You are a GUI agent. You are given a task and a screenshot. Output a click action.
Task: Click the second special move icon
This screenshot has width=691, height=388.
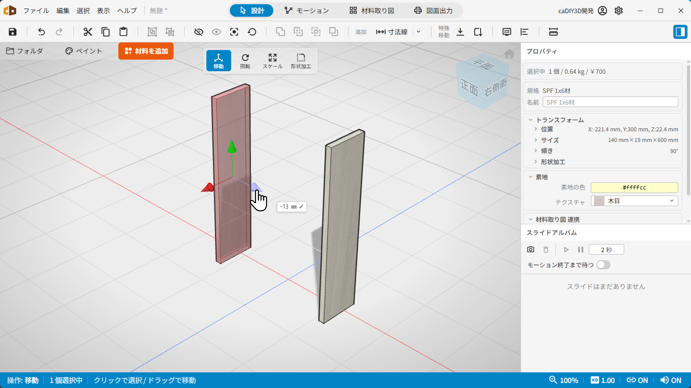point(478,32)
